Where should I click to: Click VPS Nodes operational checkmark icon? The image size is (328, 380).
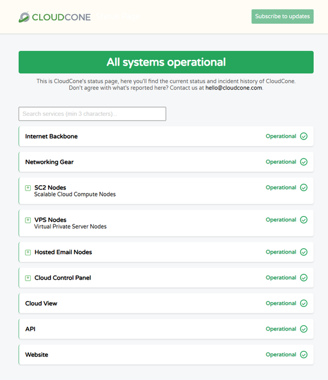[x=304, y=220]
